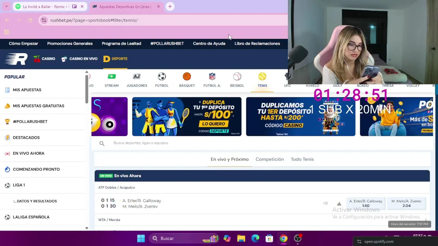Screen dimensions: 438x246
Task: Click the Destacados sidebar icon
Action: (7, 138)
